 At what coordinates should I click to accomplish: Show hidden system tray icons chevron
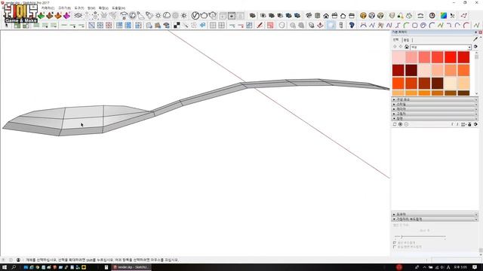tap(424, 267)
